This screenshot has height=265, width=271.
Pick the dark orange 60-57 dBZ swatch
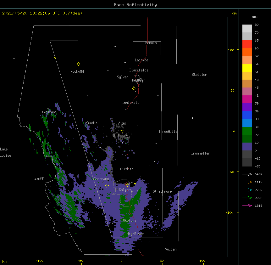point(247,52)
